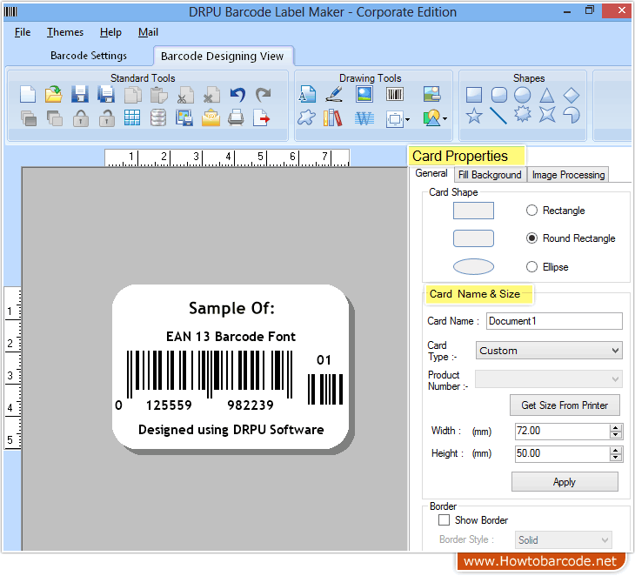Open the Help menu
This screenshot has height=576, width=635.
tap(110, 32)
